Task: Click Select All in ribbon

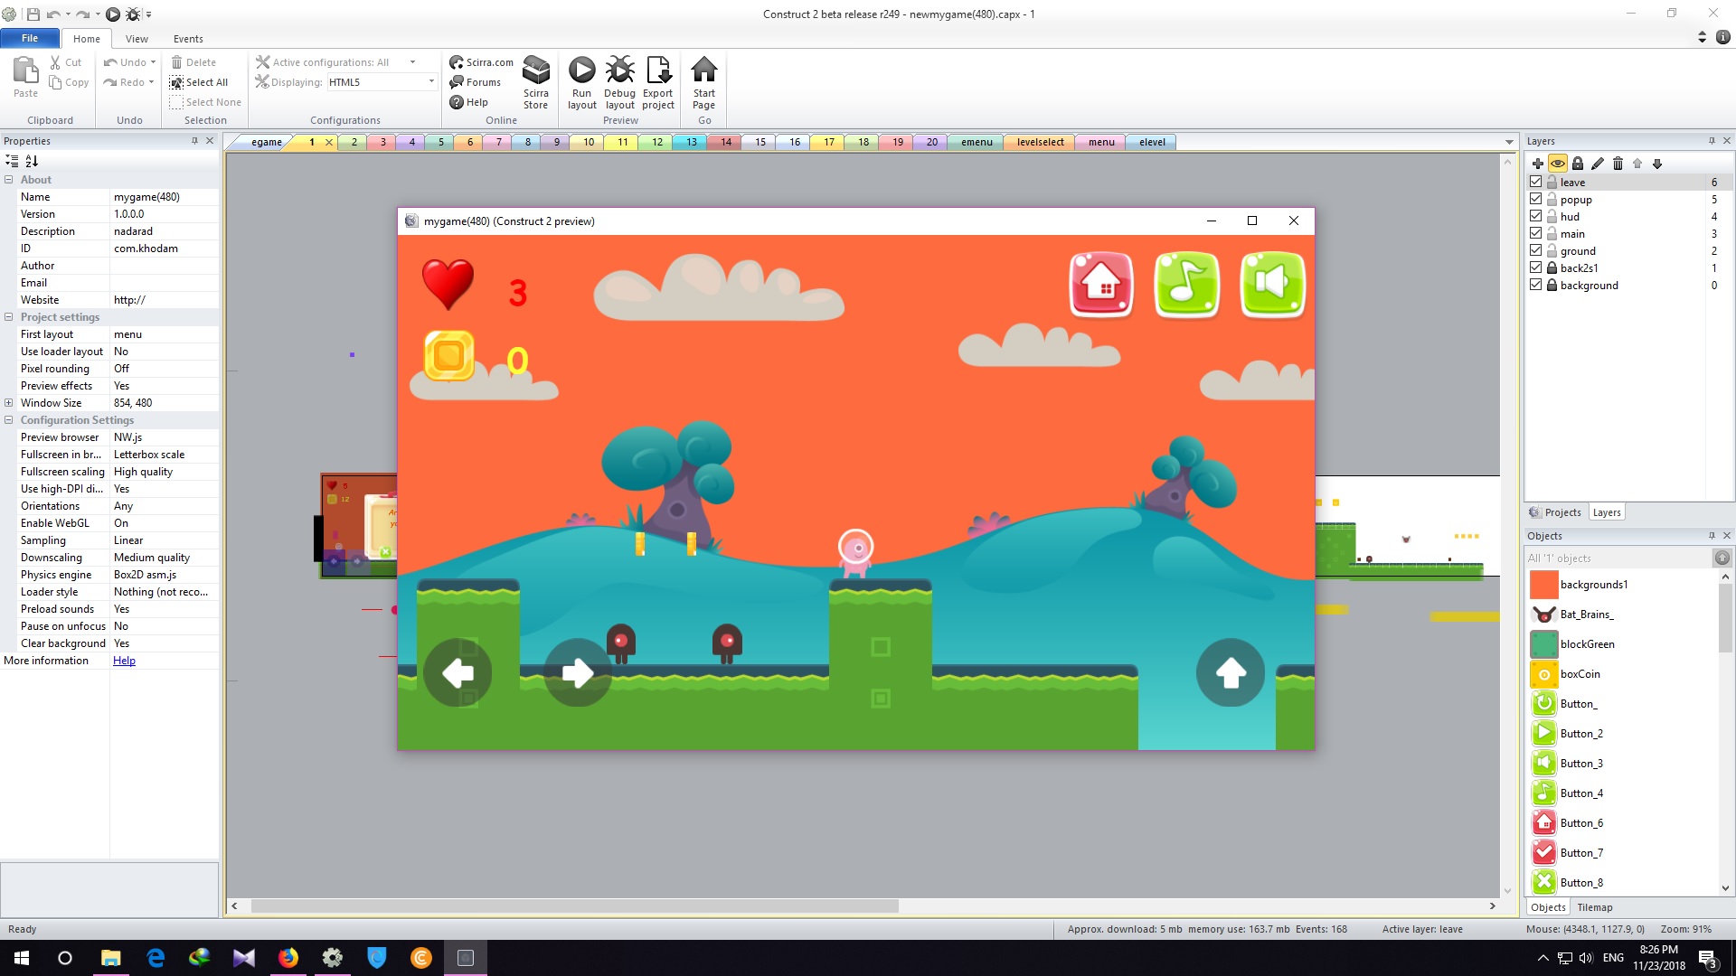Action: pos(199,82)
